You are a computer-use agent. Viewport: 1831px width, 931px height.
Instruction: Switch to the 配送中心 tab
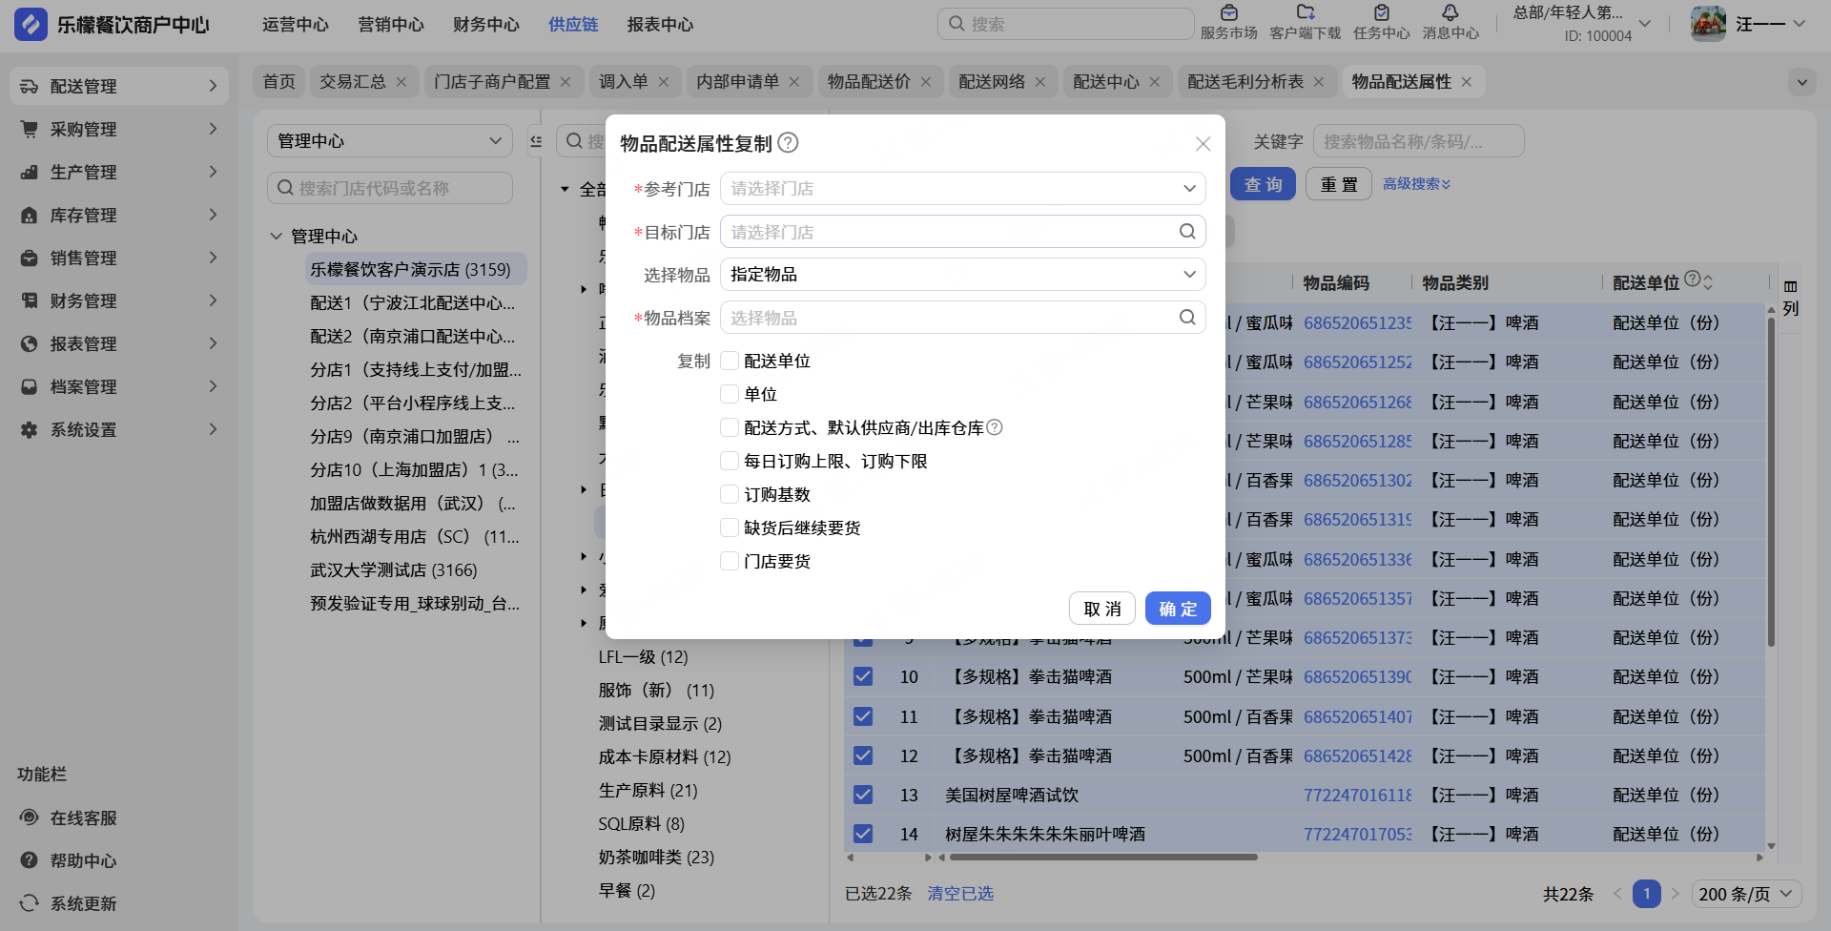coord(1106,82)
